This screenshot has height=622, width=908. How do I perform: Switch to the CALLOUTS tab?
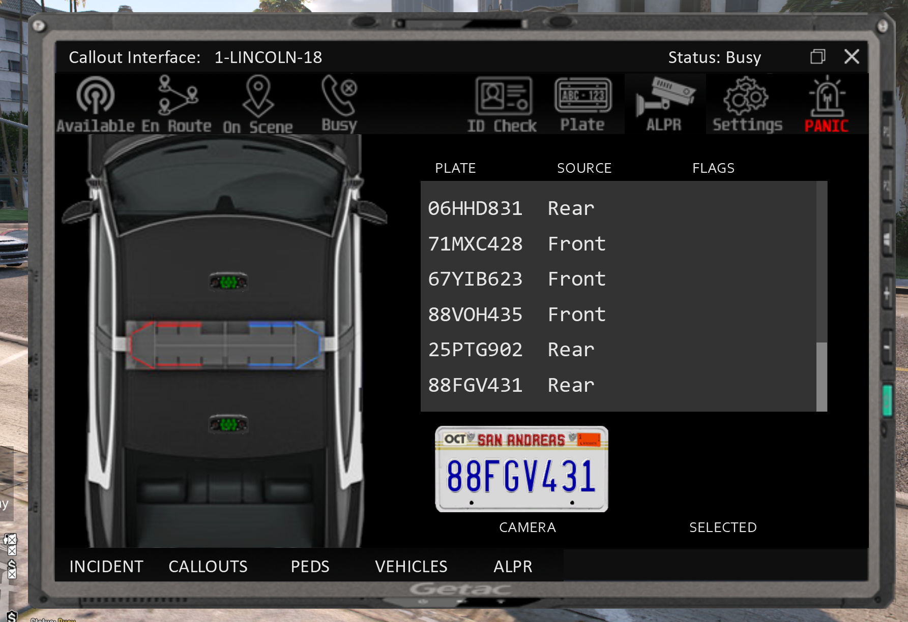coord(208,566)
